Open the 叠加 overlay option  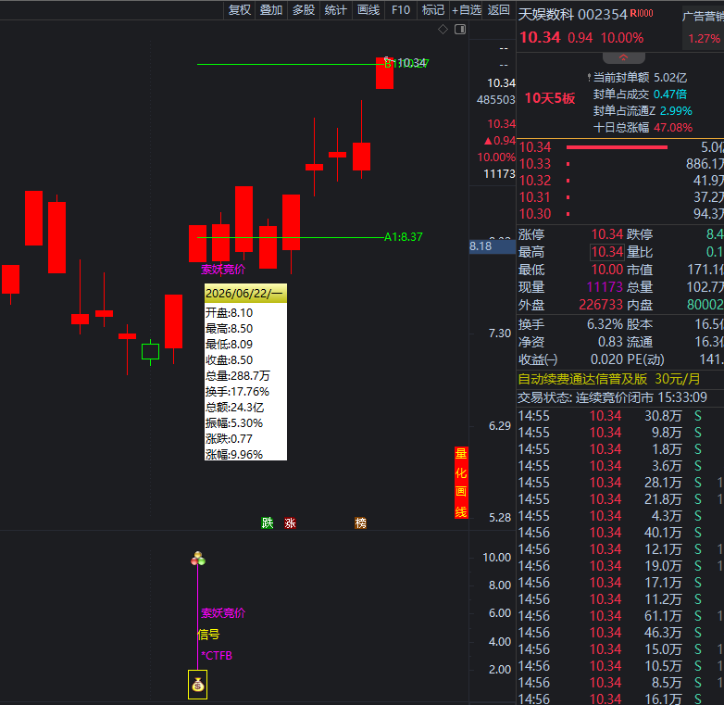[271, 9]
